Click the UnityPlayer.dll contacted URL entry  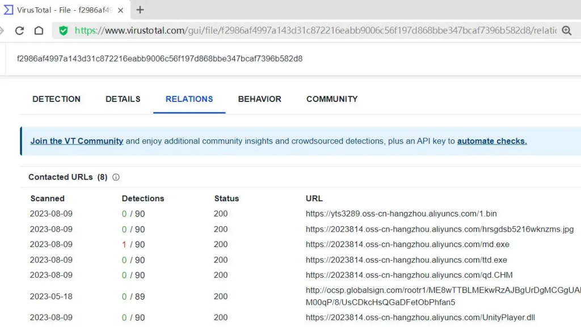pyautogui.click(x=420, y=318)
